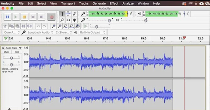Zoom in on the waveform

pyautogui.click(x=54, y=26)
